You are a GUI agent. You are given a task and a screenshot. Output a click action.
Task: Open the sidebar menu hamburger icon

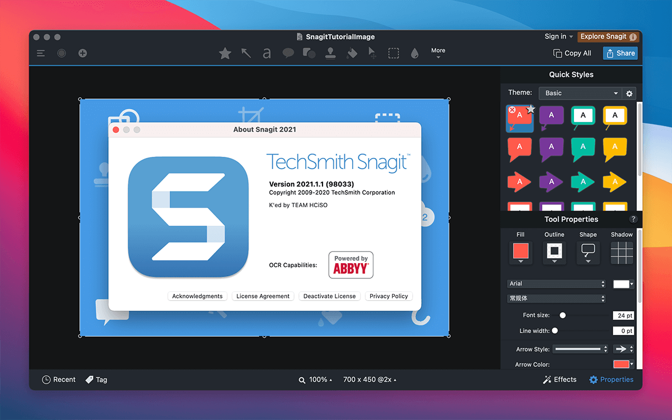point(41,53)
